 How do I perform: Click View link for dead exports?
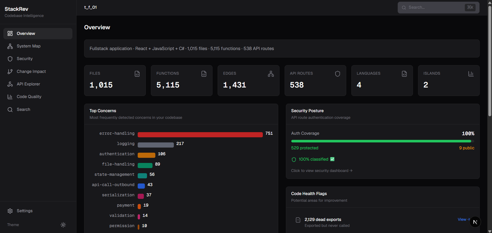[x=464, y=219]
